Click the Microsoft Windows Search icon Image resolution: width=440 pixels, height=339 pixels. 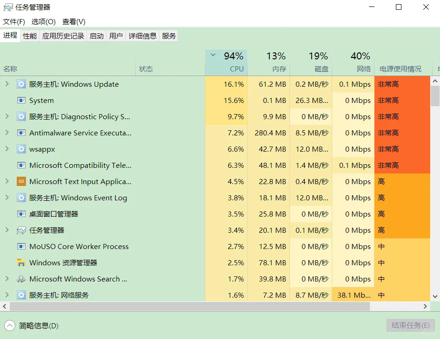pyautogui.click(x=20, y=279)
